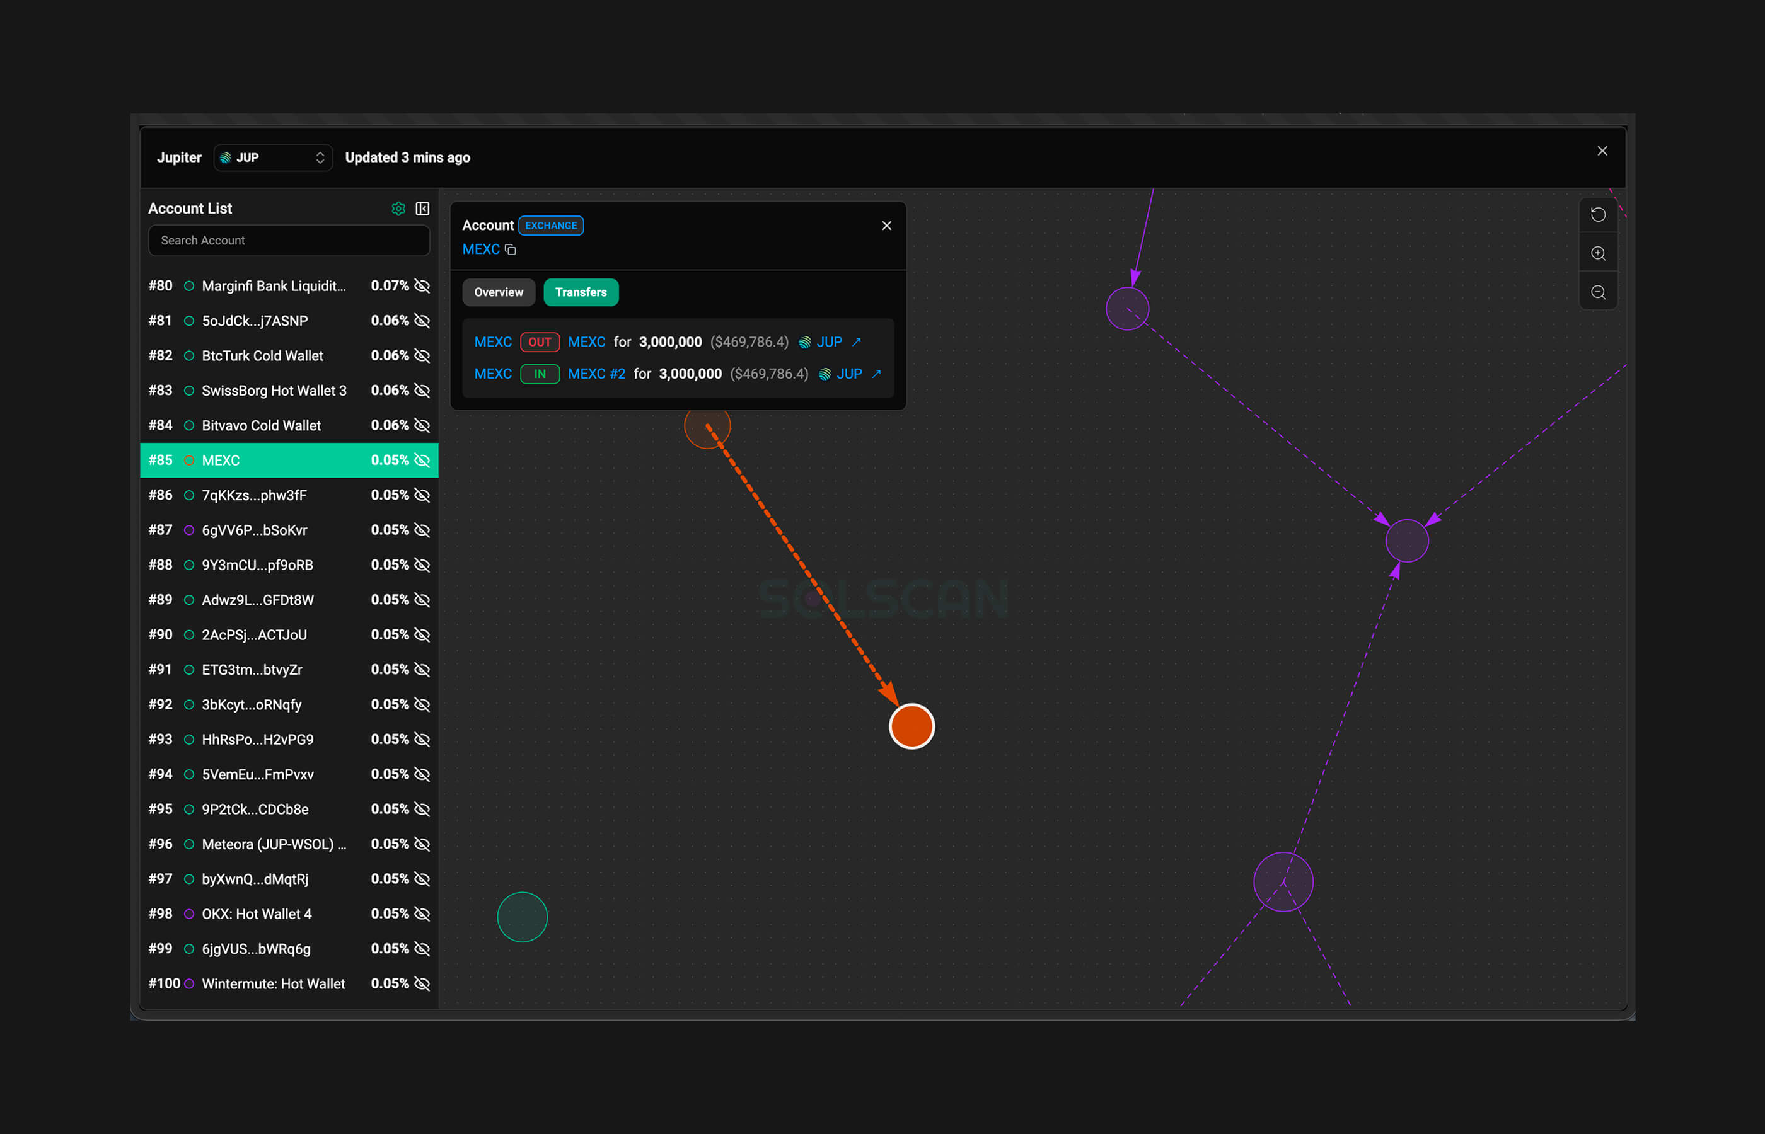Open the JUP token link in IN row

[849, 374]
